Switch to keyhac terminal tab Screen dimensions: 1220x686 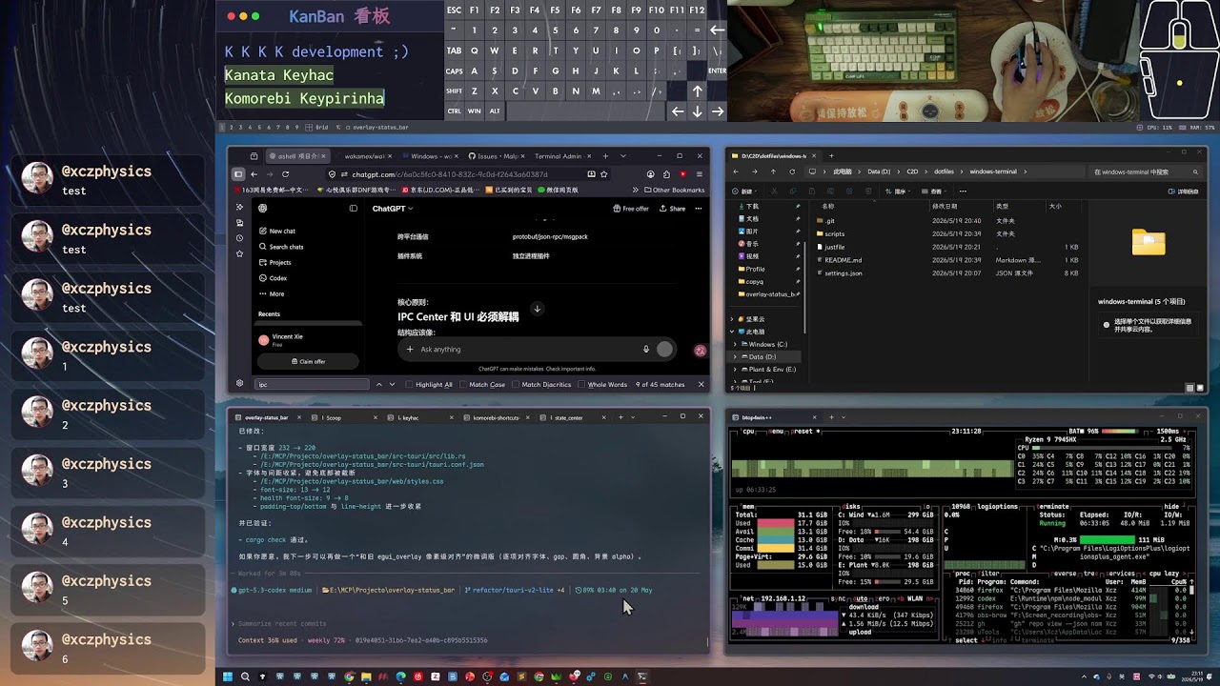coord(420,417)
